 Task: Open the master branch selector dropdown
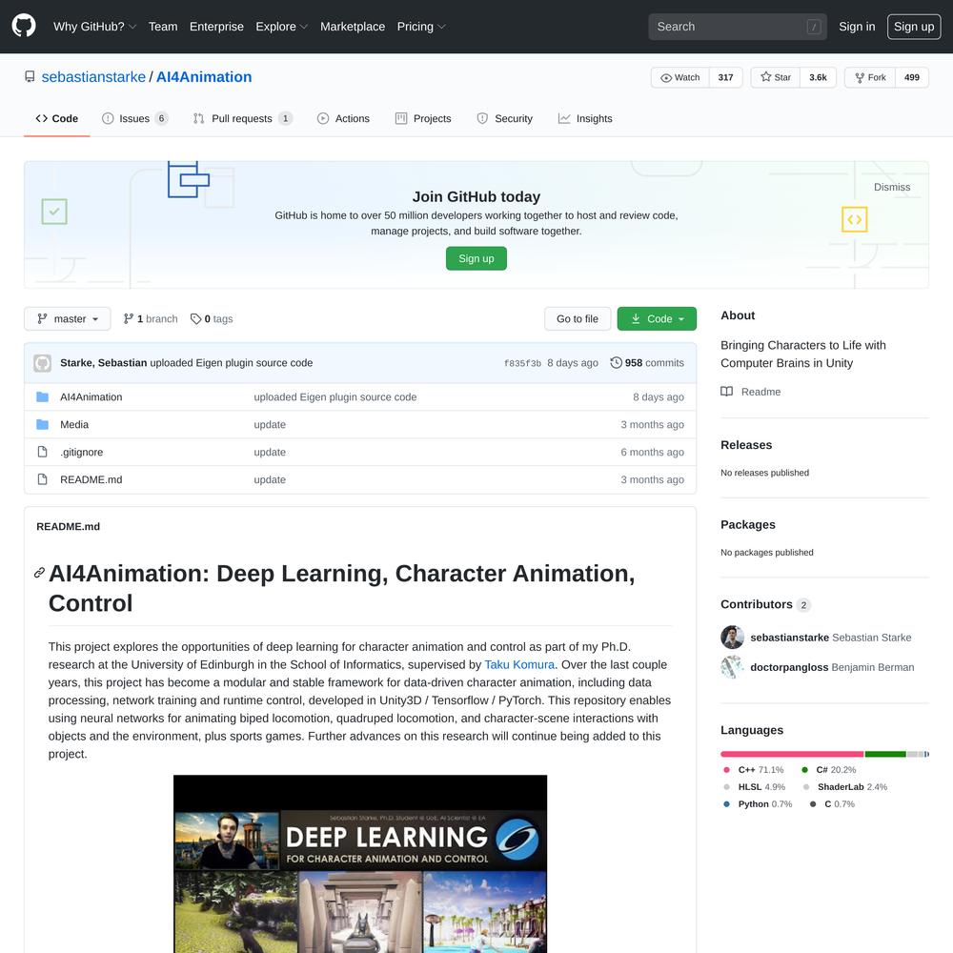click(68, 318)
